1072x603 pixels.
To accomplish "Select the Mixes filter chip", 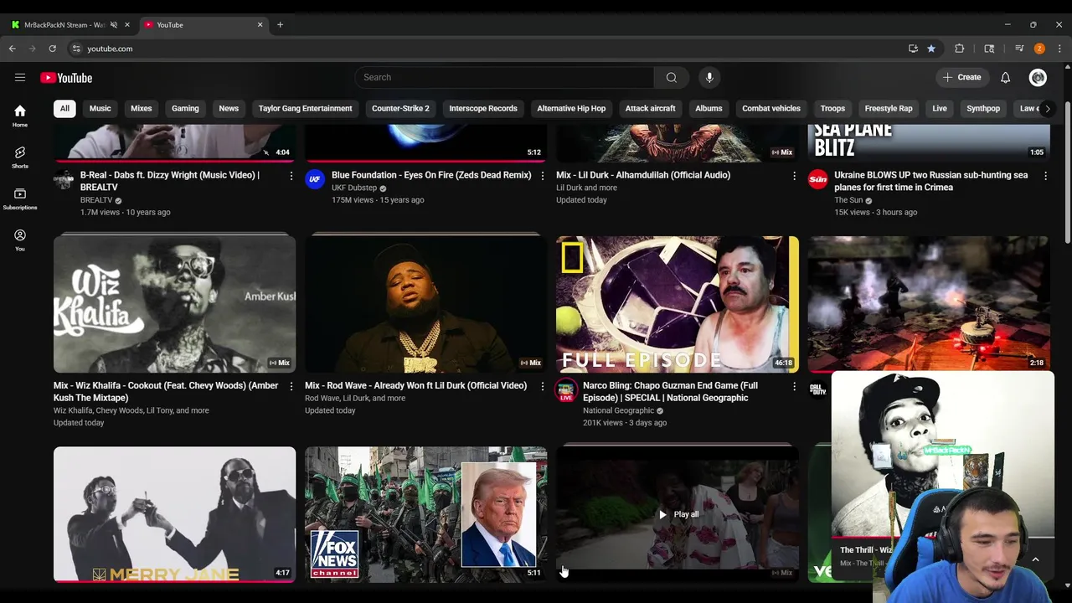I will pyautogui.click(x=141, y=108).
